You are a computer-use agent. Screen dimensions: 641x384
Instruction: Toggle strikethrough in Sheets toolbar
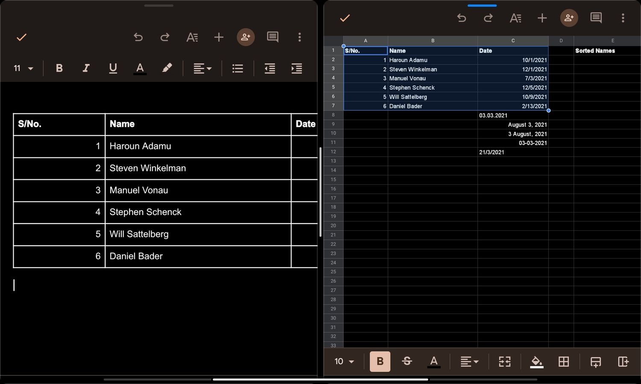coord(407,361)
